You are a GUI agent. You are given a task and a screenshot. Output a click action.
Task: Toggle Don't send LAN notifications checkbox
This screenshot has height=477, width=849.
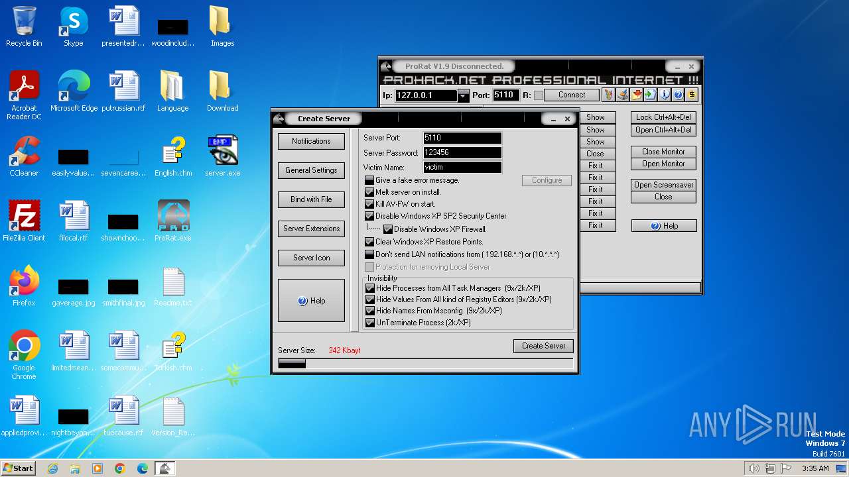pyautogui.click(x=369, y=254)
